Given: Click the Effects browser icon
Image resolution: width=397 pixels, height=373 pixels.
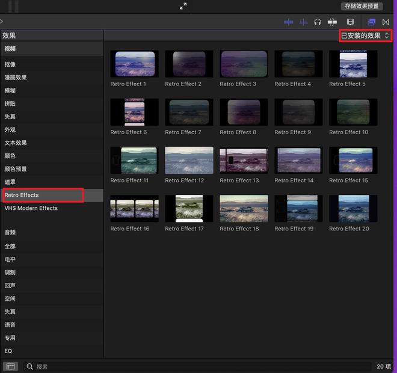Looking at the screenshot, I should pyautogui.click(x=372, y=22).
